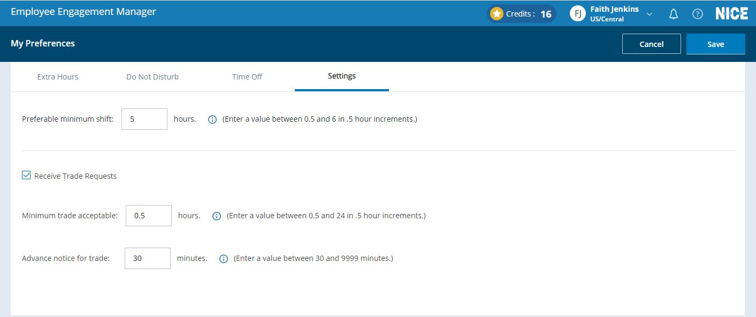This screenshot has height=317, width=756.
Task: Go to the Time Off tab
Action: click(247, 77)
